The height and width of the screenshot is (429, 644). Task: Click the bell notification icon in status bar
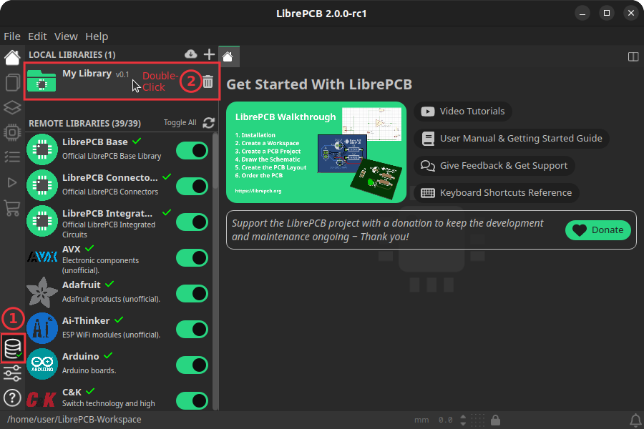tap(635, 420)
